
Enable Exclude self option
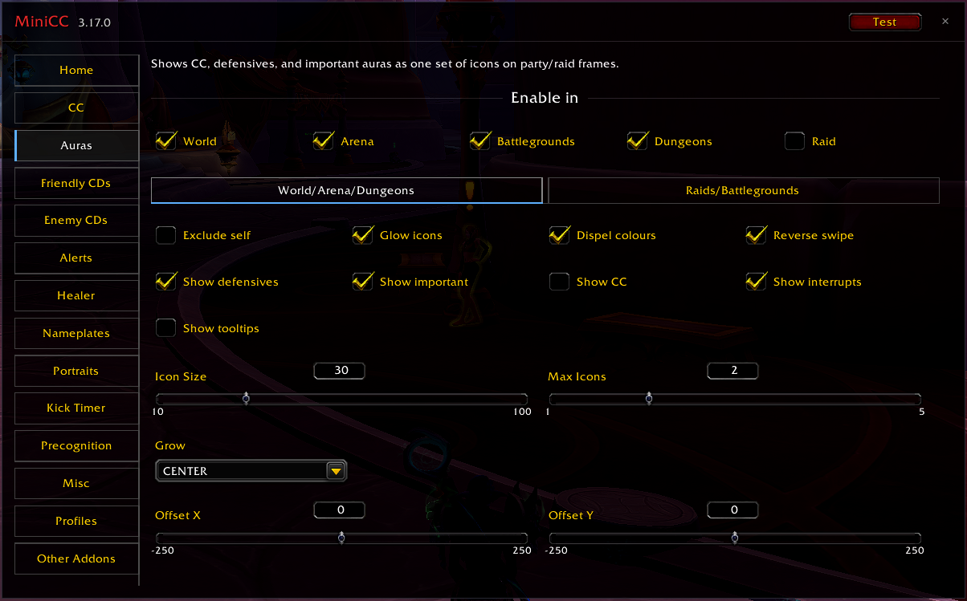(x=166, y=235)
